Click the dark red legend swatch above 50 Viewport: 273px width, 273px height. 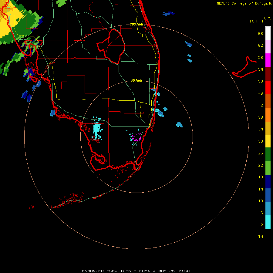click(268, 74)
